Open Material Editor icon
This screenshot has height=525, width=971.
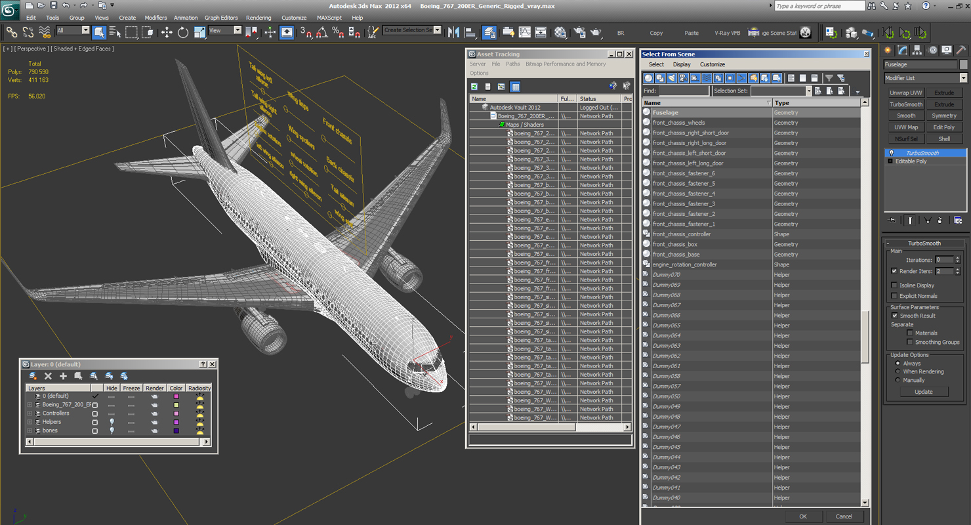tap(560, 31)
